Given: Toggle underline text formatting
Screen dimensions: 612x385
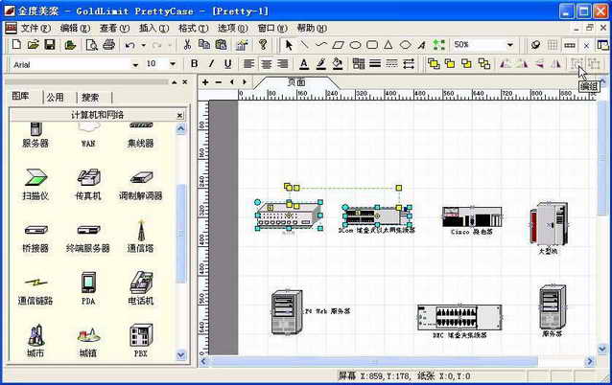Looking at the screenshot, I should pyautogui.click(x=227, y=64).
